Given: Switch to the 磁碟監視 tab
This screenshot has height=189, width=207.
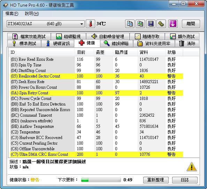Looking at the screenshot, I should tap(68, 36).
